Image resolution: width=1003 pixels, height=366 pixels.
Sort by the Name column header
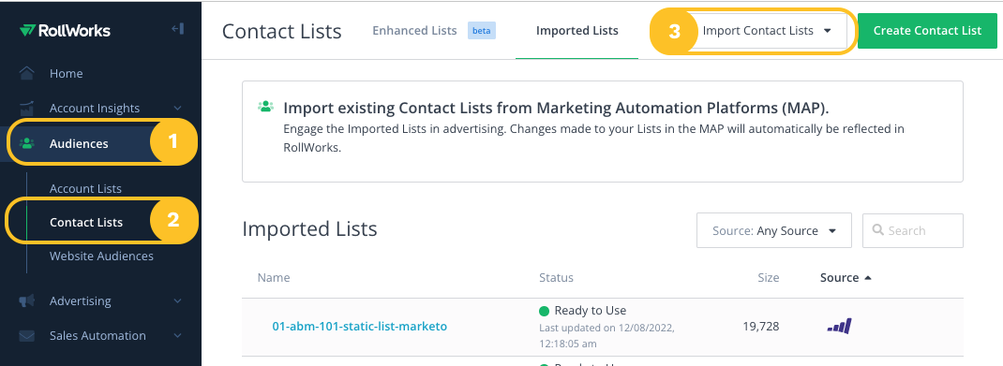(274, 278)
